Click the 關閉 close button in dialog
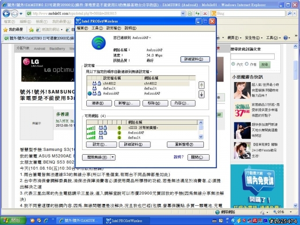The width and height of the screenshot is (300, 225). click(x=198, y=157)
